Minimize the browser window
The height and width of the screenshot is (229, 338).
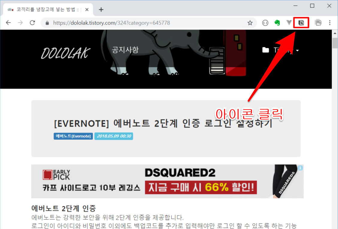click(295, 6)
